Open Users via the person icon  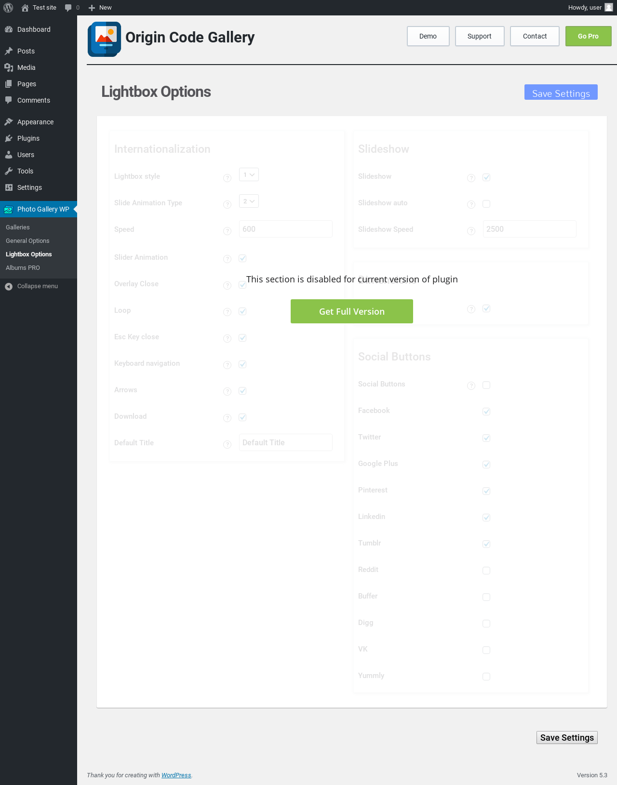coord(9,155)
